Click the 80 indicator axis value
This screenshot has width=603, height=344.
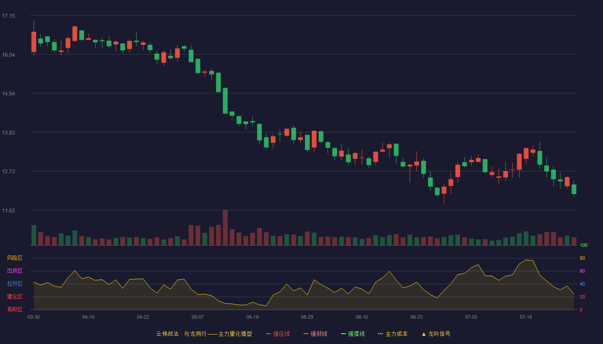pyautogui.click(x=582, y=258)
